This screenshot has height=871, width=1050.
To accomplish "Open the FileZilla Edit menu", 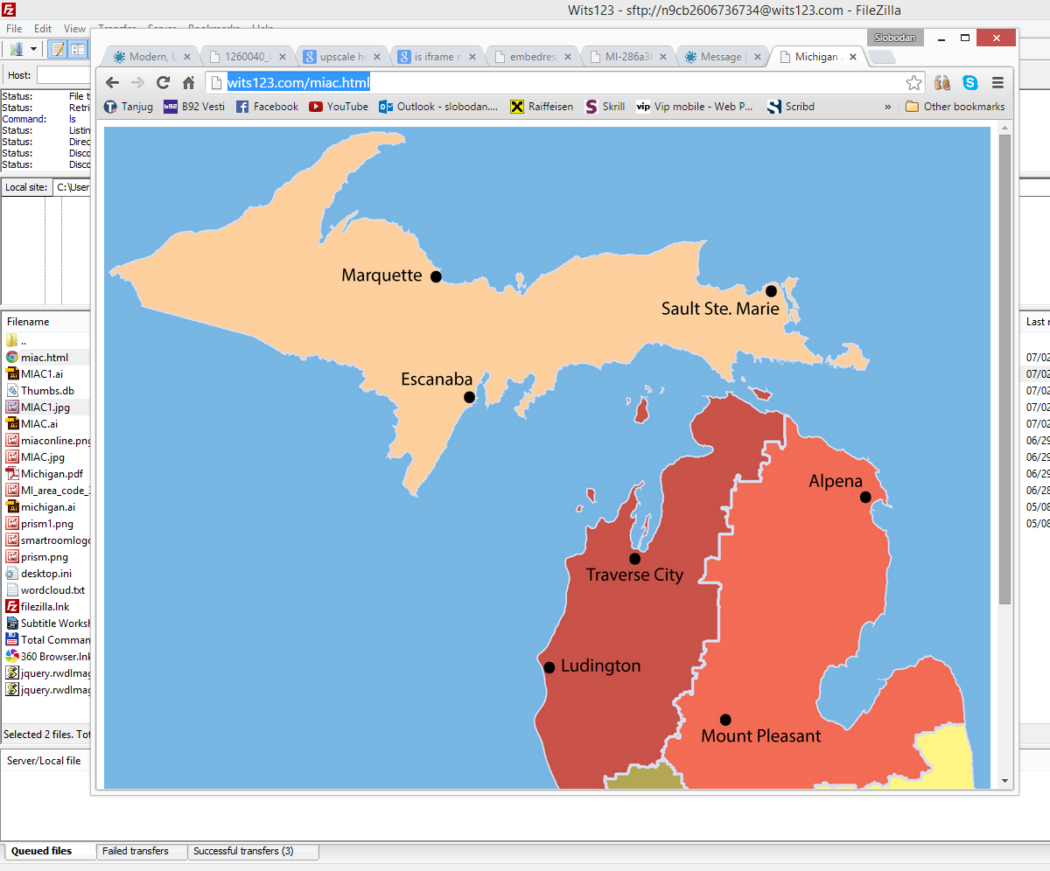I will (x=42, y=29).
